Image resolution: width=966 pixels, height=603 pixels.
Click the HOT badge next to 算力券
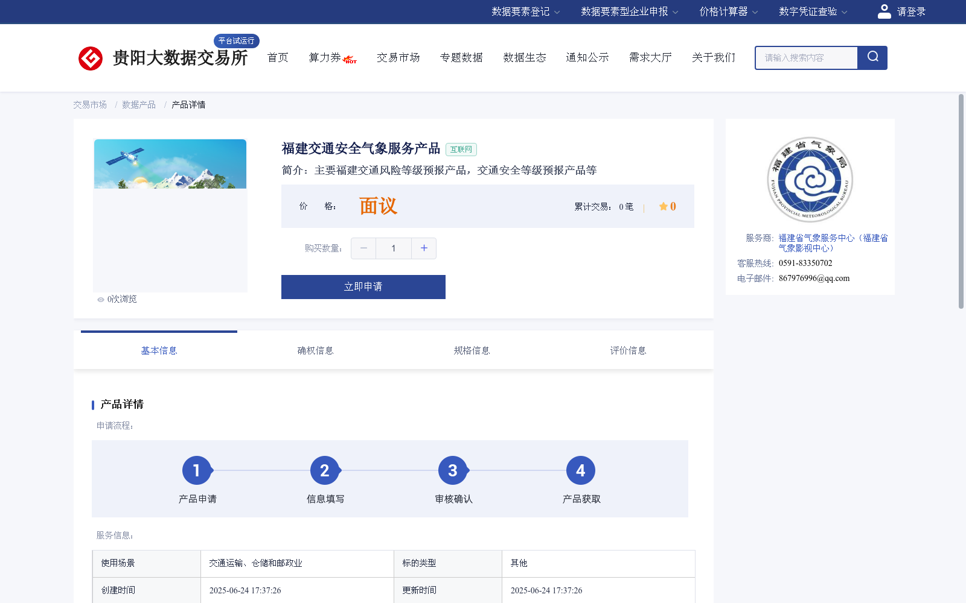(350, 60)
